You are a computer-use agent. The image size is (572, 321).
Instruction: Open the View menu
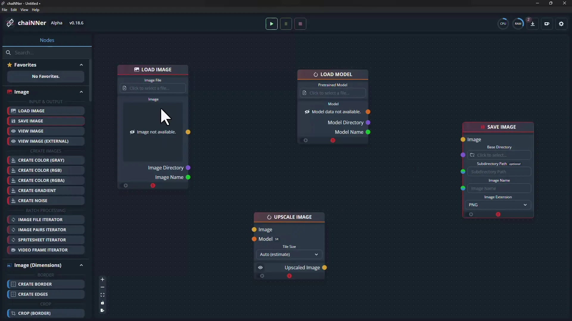(24, 10)
